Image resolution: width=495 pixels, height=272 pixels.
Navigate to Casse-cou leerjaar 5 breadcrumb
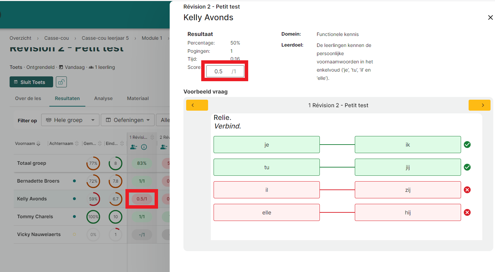click(105, 38)
